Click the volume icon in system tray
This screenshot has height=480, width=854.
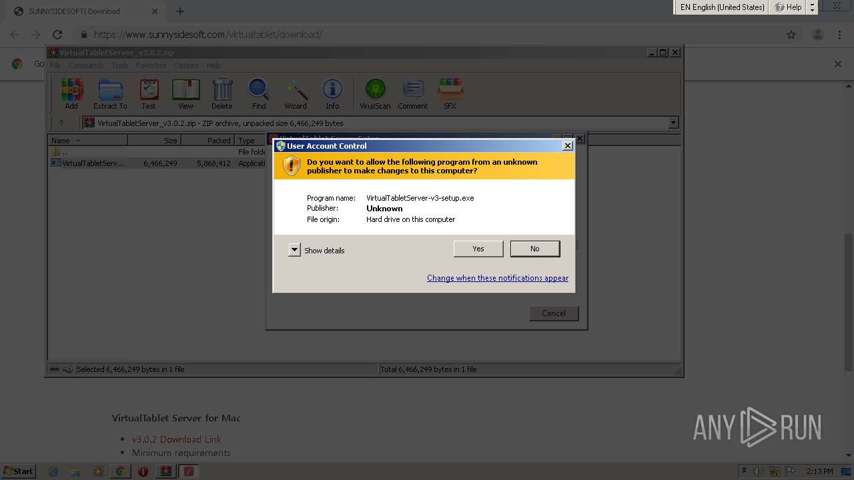[759, 471]
